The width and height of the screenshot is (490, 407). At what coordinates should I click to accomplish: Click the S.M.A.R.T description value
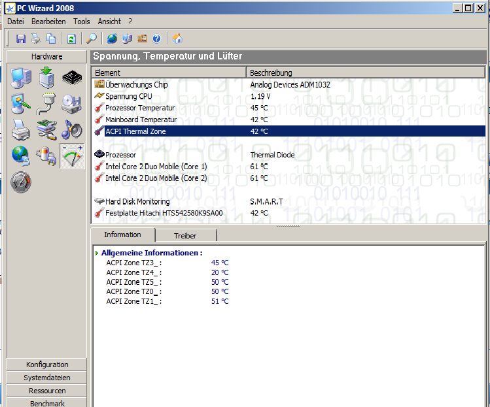click(x=266, y=202)
